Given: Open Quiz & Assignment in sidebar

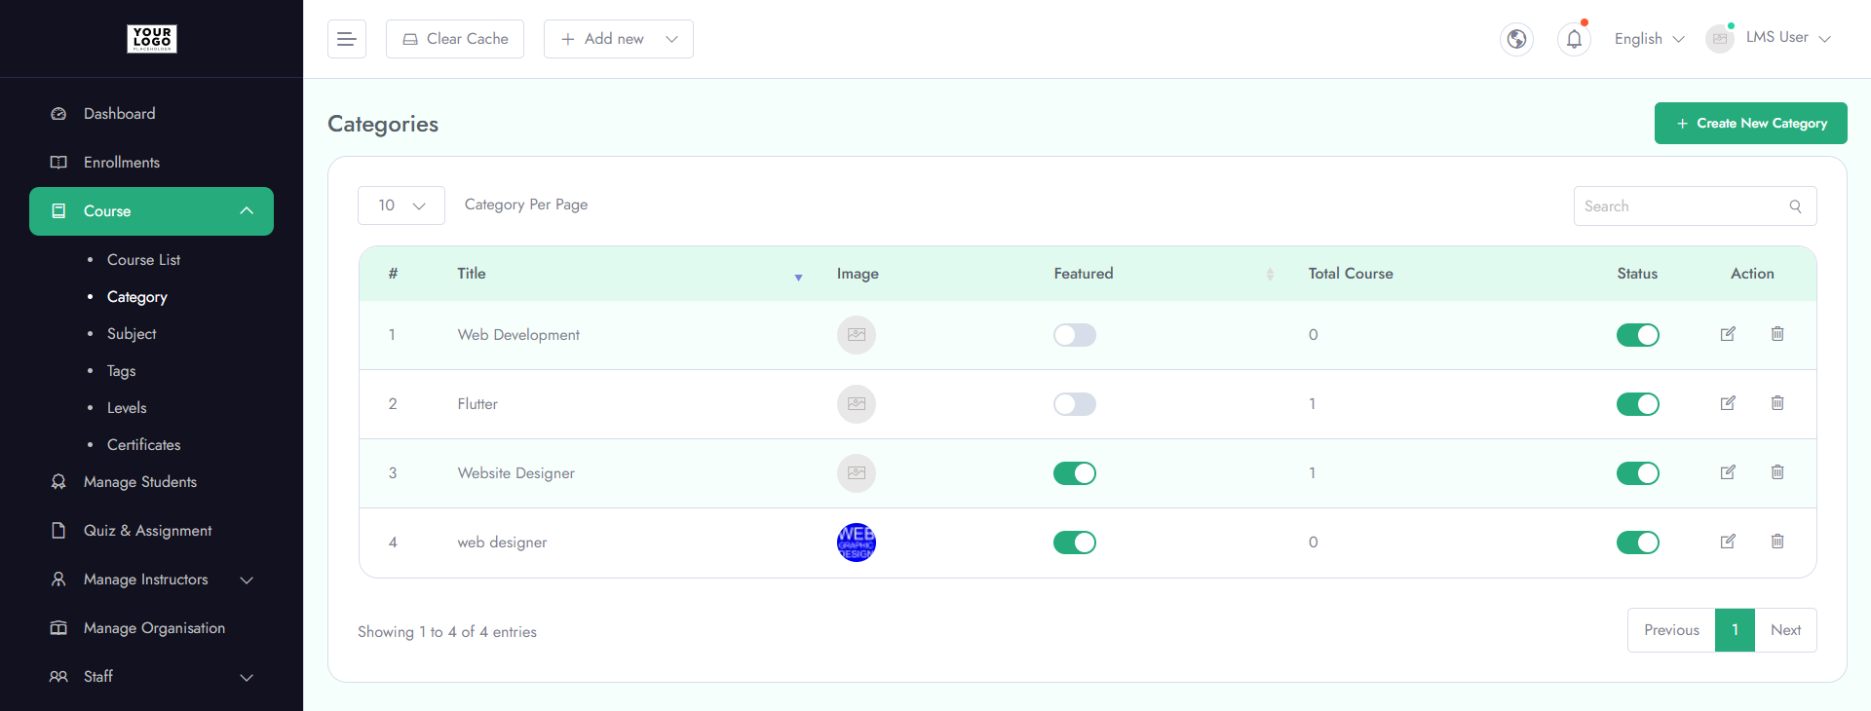Looking at the screenshot, I should pyautogui.click(x=147, y=531).
